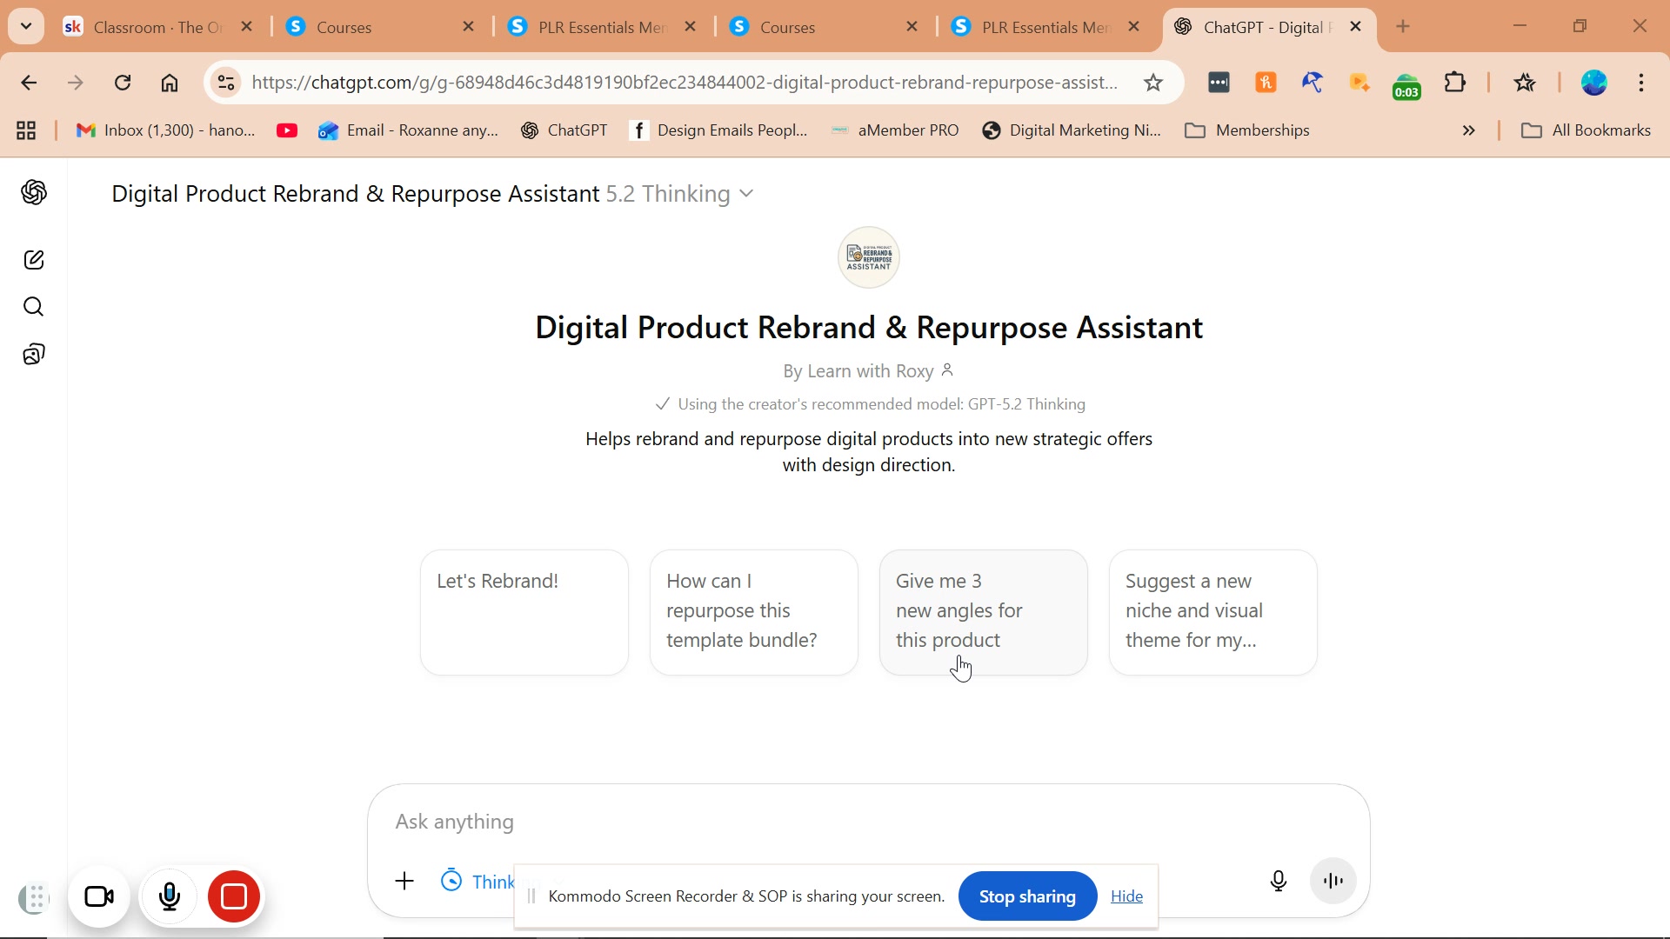Open the yellow chat extension icon
This screenshot has width=1670, height=939.
point(1360,83)
